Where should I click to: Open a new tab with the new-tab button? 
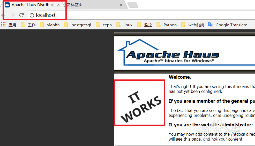133,5
